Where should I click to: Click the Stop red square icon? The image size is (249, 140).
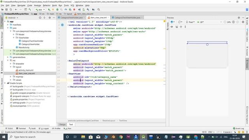point(74,10)
